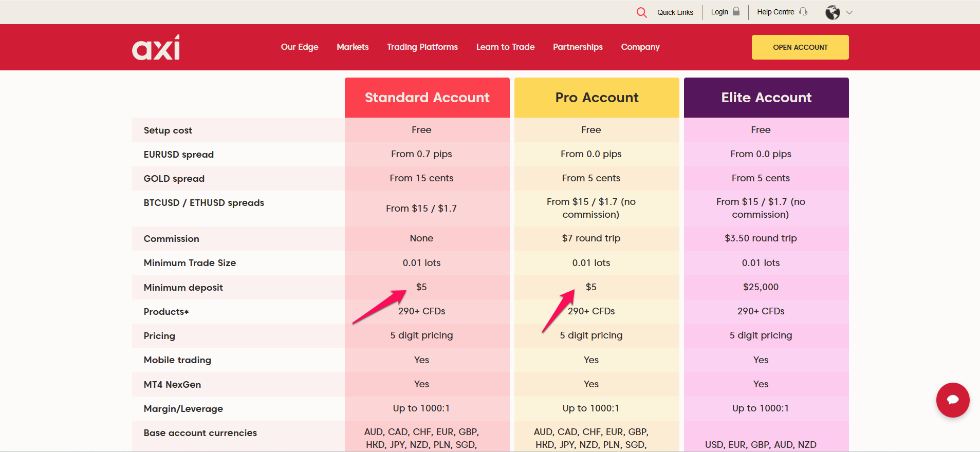The width and height of the screenshot is (980, 452).
Task: Open the live chat bubble
Action: point(952,400)
